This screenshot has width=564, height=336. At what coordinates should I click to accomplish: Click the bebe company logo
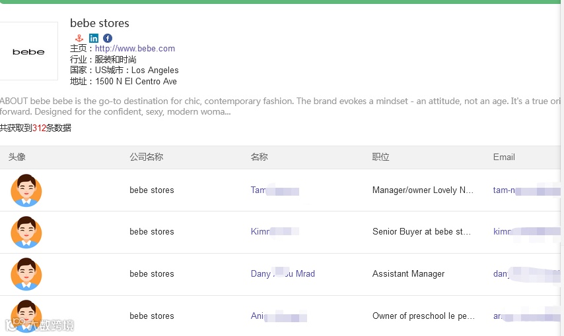tap(28, 51)
